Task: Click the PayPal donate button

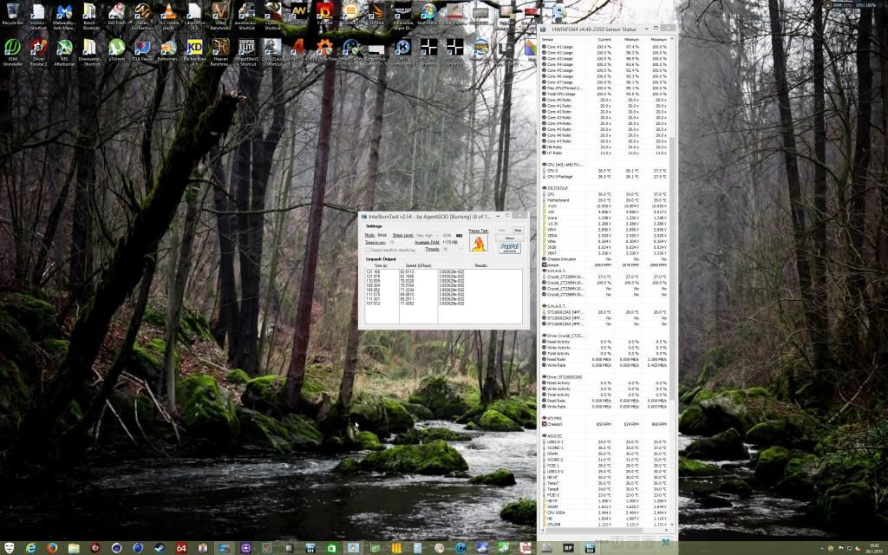Action: (510, 247)
